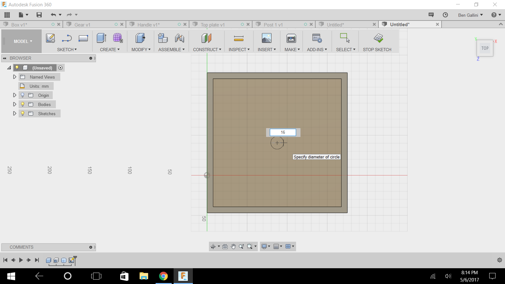Open the INSPECT dropdown menu
Viewport: 505px width, 284px height.
239,50
